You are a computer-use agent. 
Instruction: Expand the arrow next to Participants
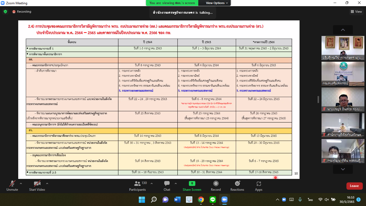pyautogui.click(x=152, y=184)
